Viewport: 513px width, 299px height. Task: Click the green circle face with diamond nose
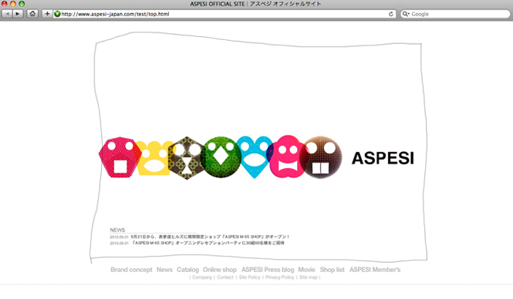[221, 157]
